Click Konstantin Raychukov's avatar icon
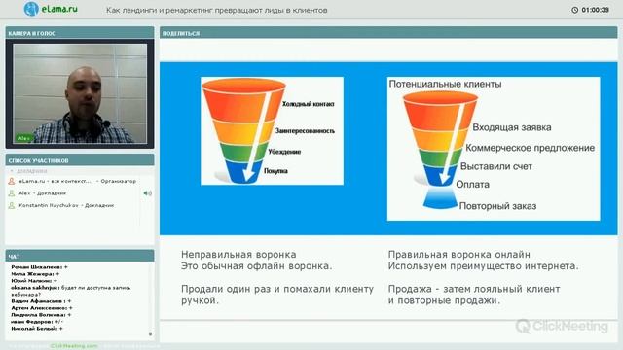 tap(12, 205)
